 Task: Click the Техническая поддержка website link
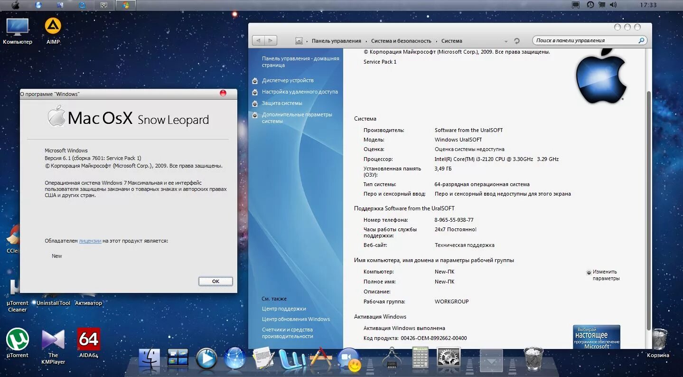[x=465, y=245]
